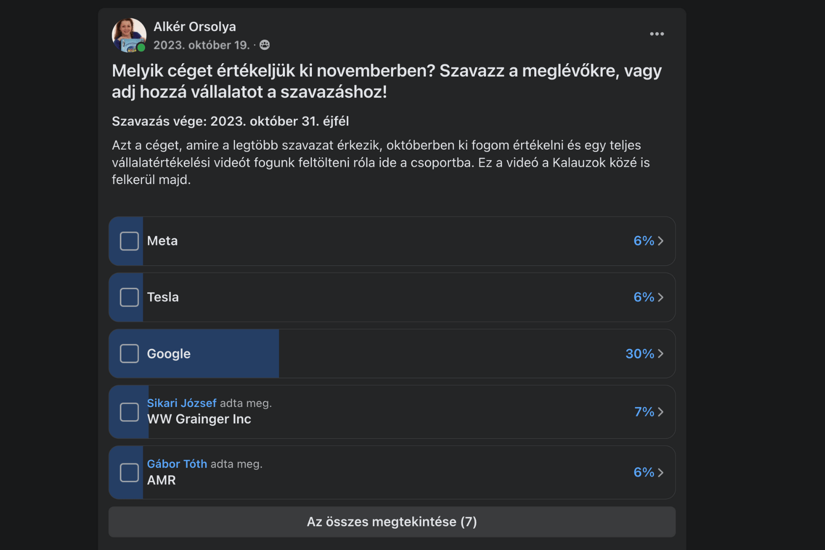
Task: Open the 2023. október 19. post timestamp
Action: click(201, 45)
